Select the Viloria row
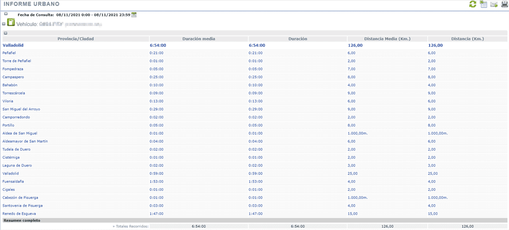The height and width of the screenshot is (230, 509). 254,101
